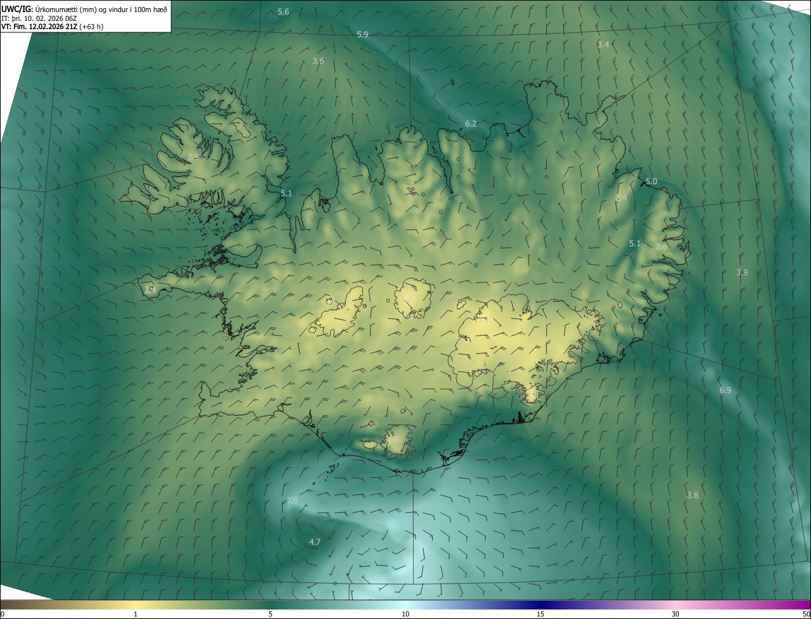Click the 7.9 value label south of Iceland
Image resolution: width=811 pixels, height=619 pixels.
[292, 501]
